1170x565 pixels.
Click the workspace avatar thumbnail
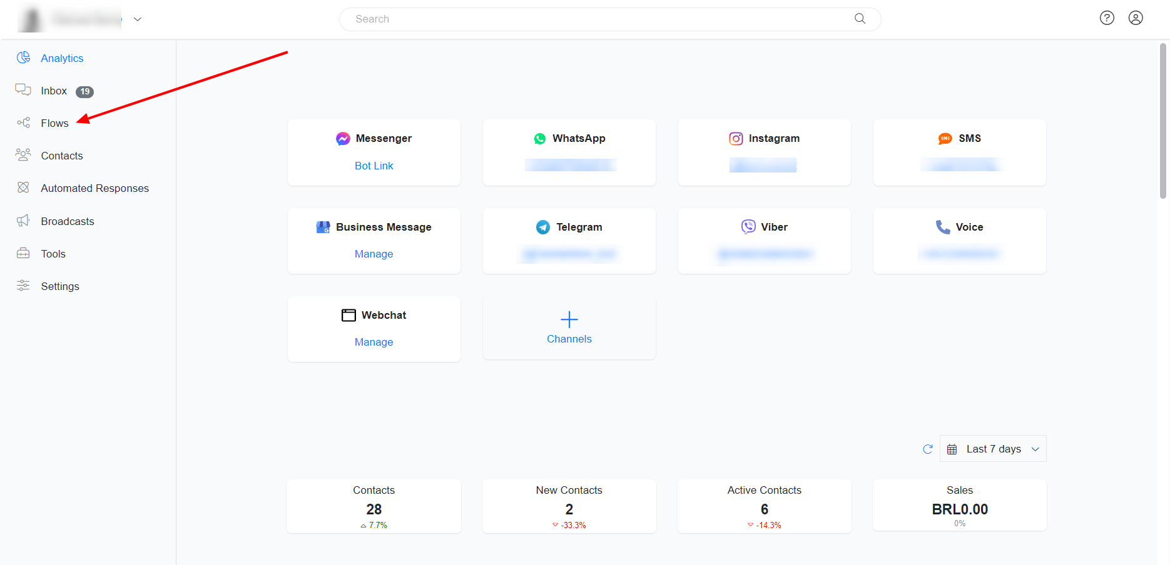click(30, 19)
